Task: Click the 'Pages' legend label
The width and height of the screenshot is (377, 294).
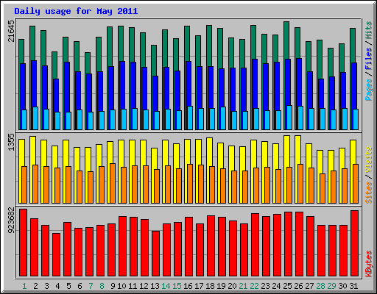Action: [369, 90]
